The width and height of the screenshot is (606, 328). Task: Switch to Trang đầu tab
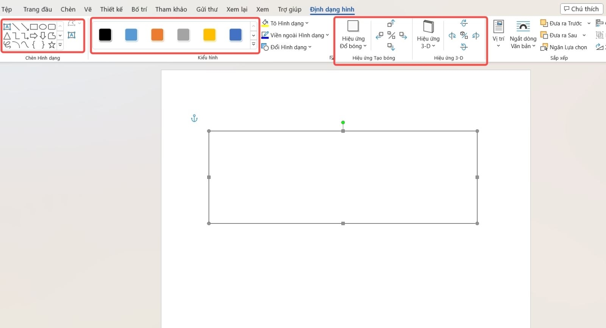pos(37,9)
